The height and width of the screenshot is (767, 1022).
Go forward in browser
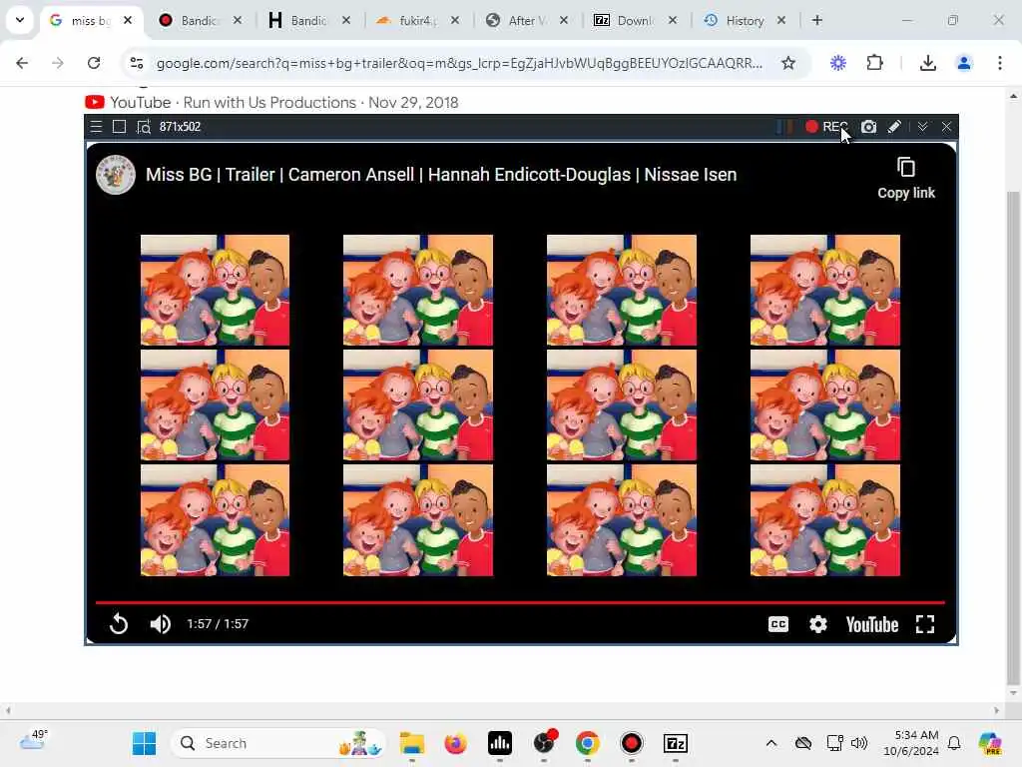click(58, 63)
